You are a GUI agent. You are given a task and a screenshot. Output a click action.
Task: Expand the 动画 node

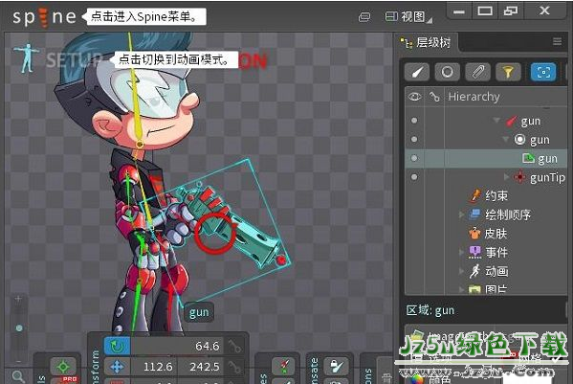pos(461,271)
